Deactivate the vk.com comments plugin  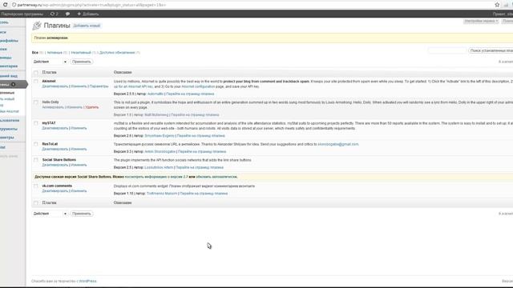pyautogui.click(x=55, y=191)
